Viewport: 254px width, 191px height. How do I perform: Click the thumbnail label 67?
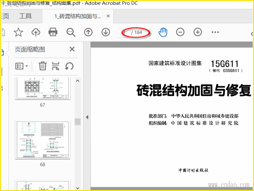(x=43, y=105)
